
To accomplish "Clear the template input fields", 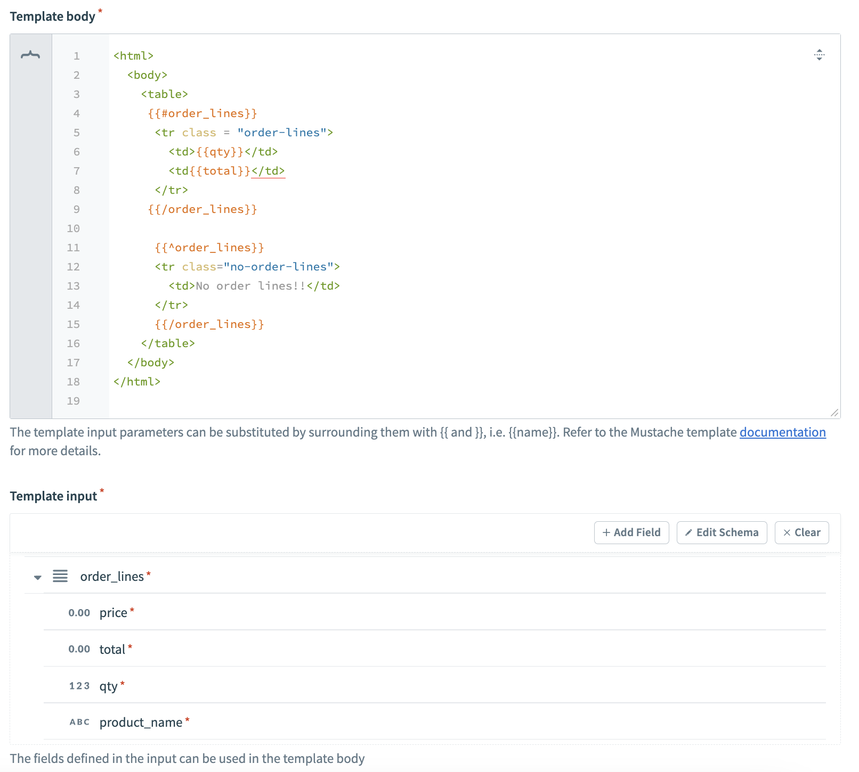I will 801,532.
